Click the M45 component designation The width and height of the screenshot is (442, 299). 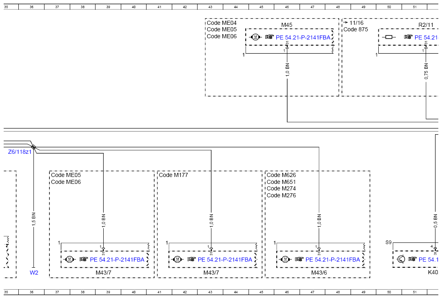click(287, 25)
